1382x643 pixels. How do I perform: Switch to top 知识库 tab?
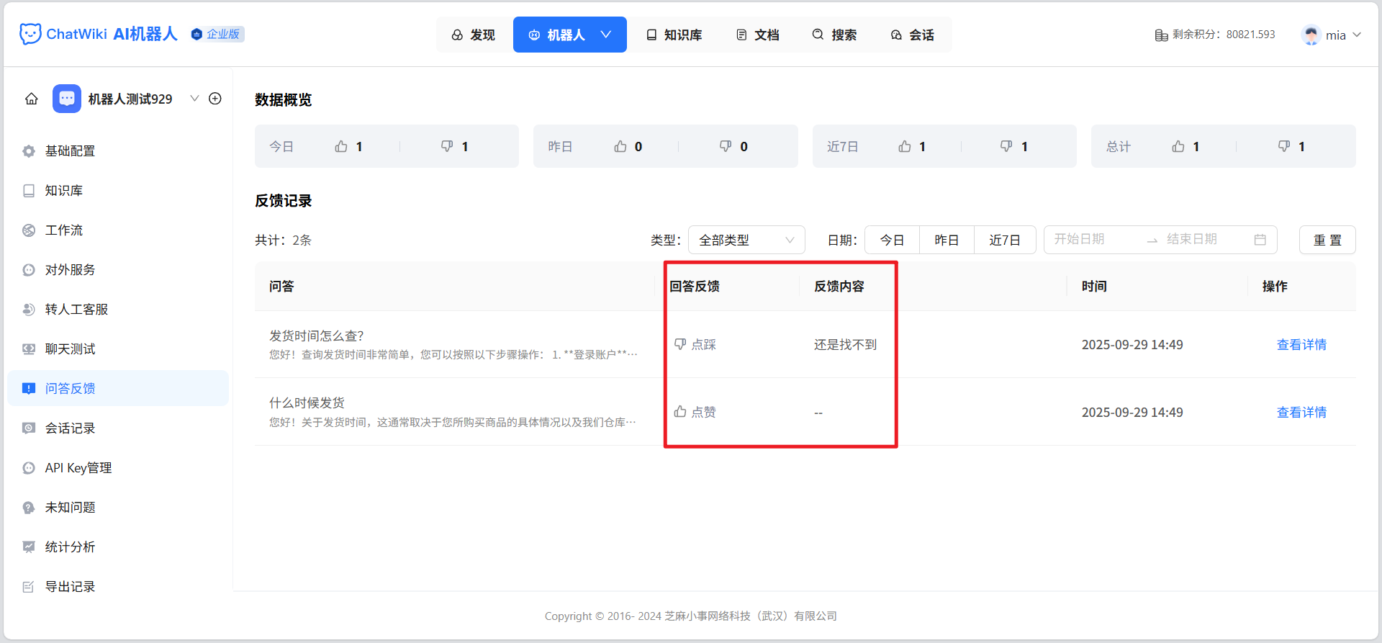coord(674,35)
